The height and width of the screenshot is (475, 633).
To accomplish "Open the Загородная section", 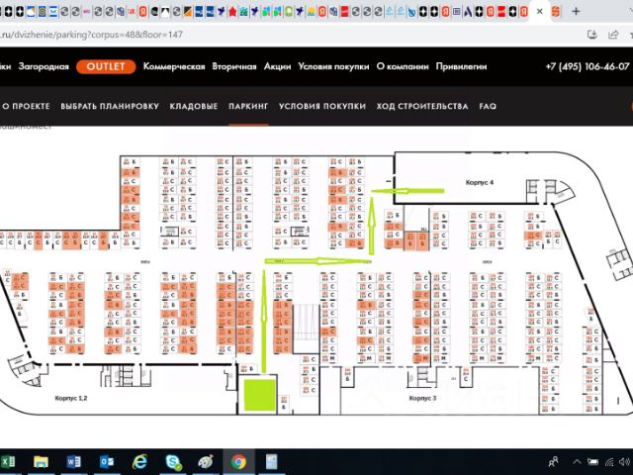I will [x=44, y=66].
